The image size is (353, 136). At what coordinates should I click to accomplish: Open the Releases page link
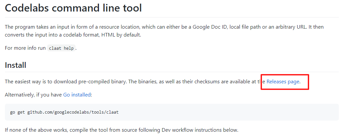283,82
